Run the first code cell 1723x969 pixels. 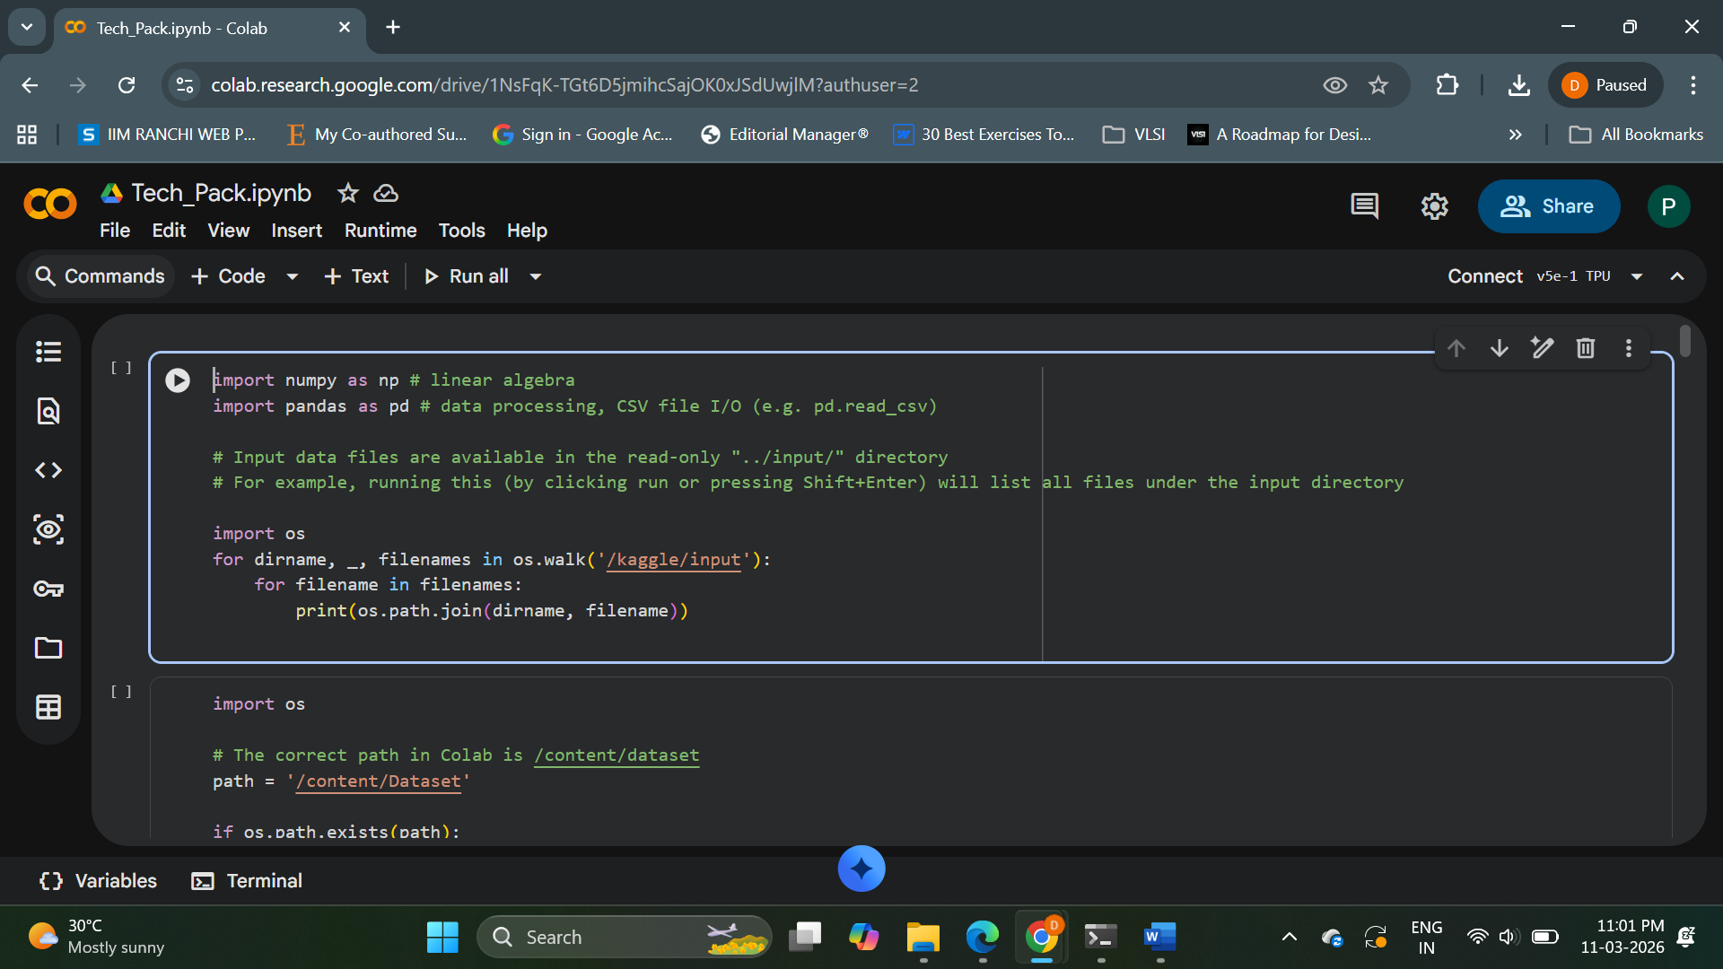tap(178, 380)
